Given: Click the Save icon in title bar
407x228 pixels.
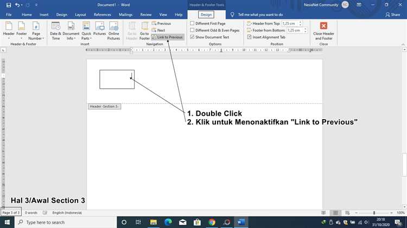Looking at the screenshot, I should pos(8,5).
